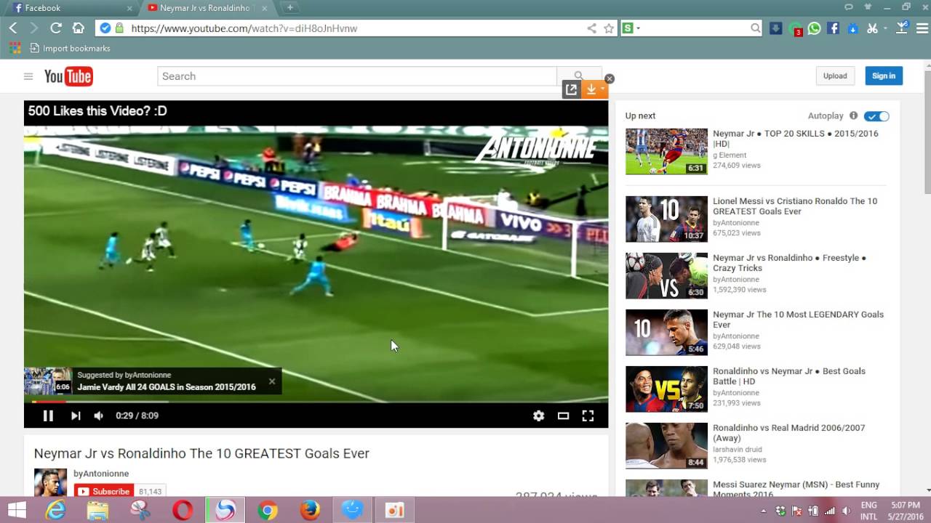This screenshot has height=523, width=931.
Task: Expand the scissors tool dropdown arrow
Action: pos(884,28)
